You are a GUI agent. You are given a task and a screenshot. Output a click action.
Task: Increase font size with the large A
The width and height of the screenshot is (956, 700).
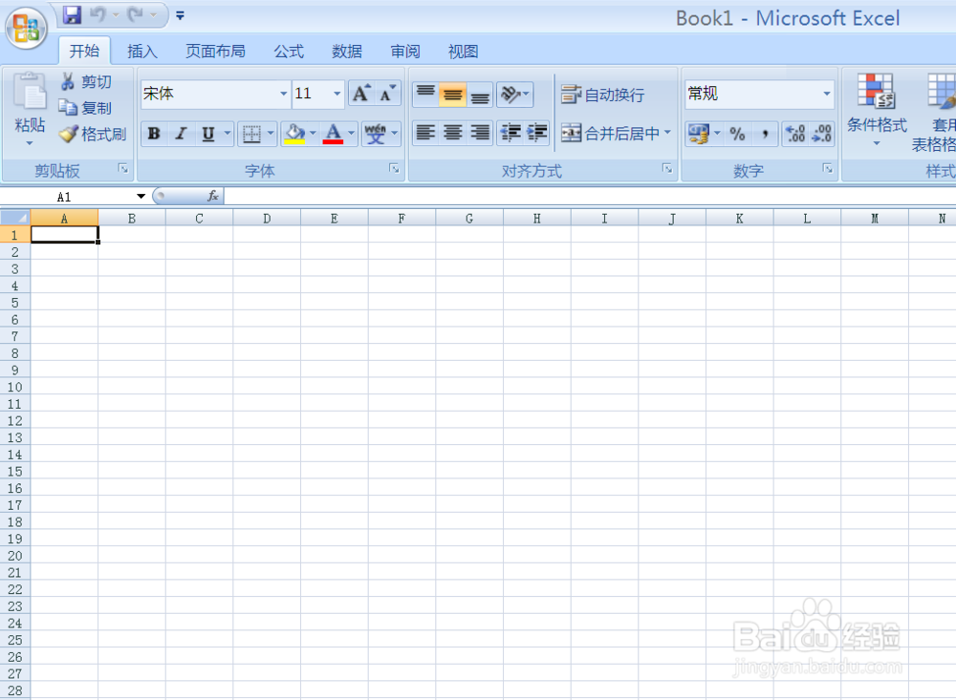pos(361,94)
